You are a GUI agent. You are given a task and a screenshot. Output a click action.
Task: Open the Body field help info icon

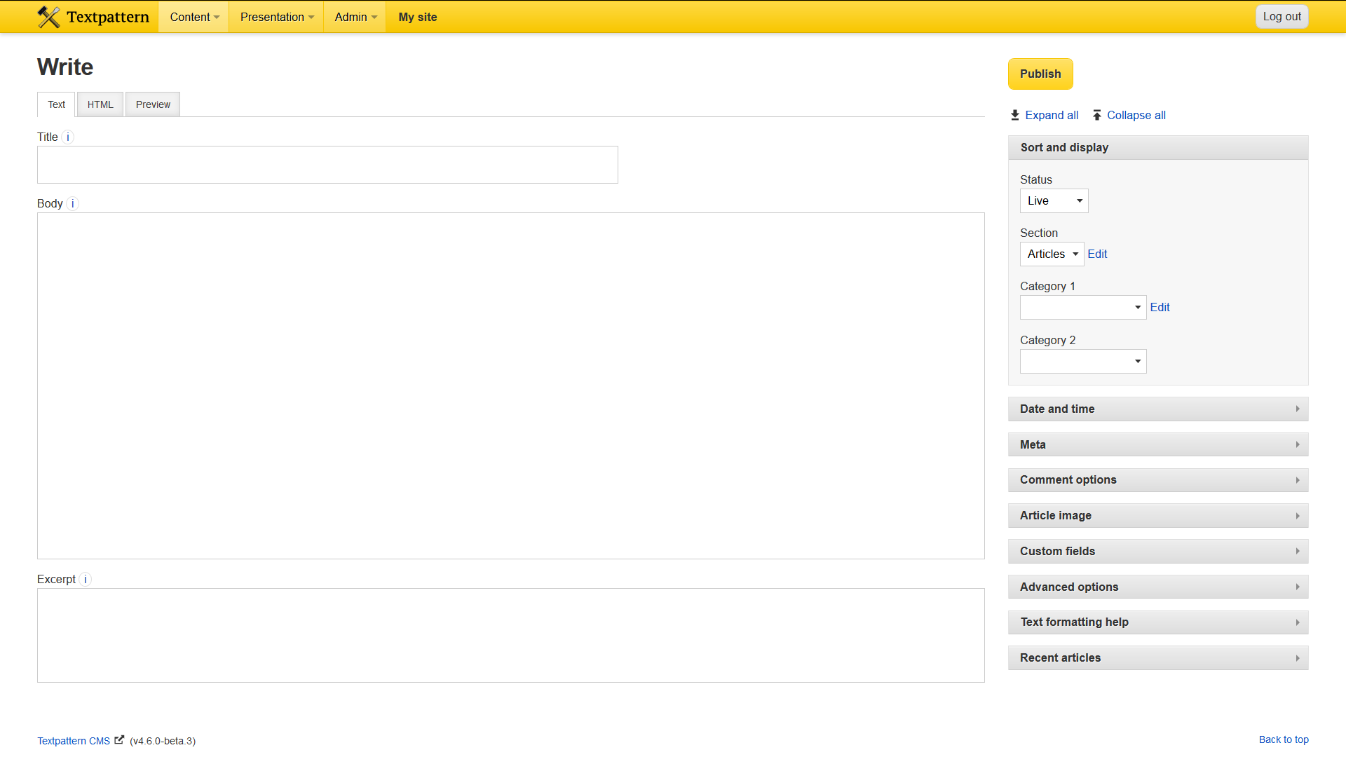(x=73, y=204)
